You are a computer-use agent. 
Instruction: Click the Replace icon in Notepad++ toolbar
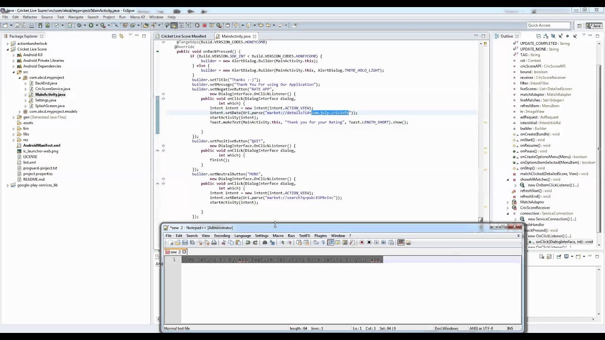pyautogui.click(x=272, y=243)
